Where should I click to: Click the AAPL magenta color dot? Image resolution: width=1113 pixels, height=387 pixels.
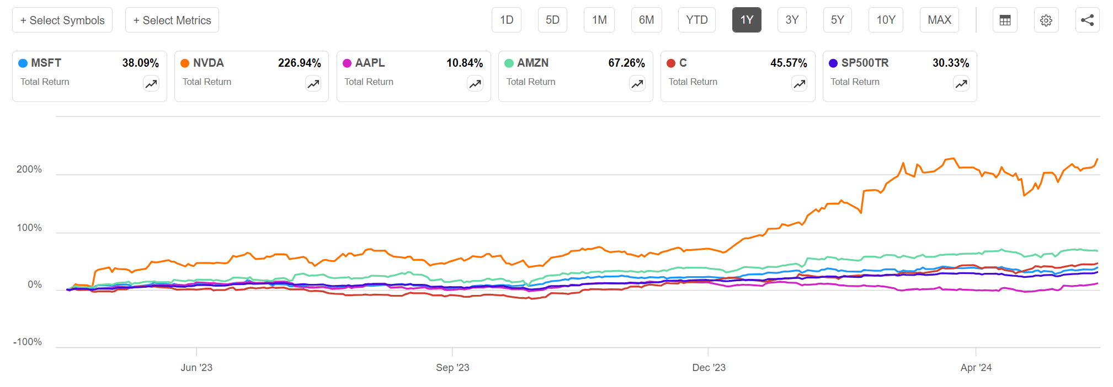click(x=347, y=63)
